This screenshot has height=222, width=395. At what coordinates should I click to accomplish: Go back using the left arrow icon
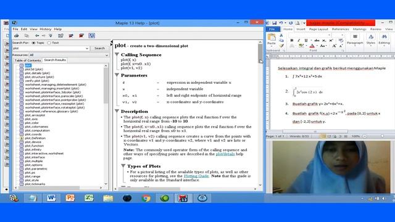pyautogui.click(x=37, y=36)
